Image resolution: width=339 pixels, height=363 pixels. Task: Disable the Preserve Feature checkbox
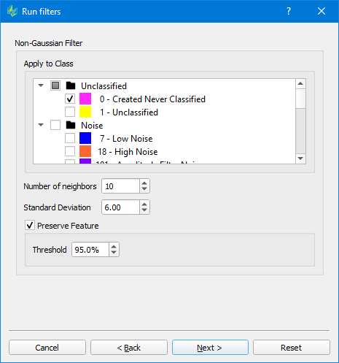30,225
